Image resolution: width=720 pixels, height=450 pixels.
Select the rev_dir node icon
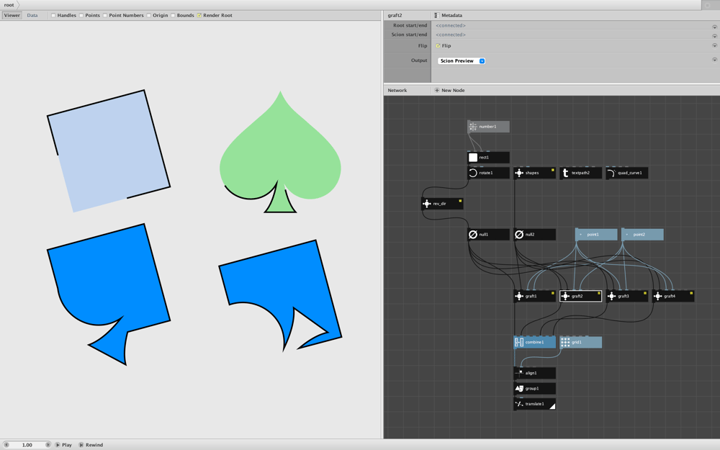click(x=426, y=204)
